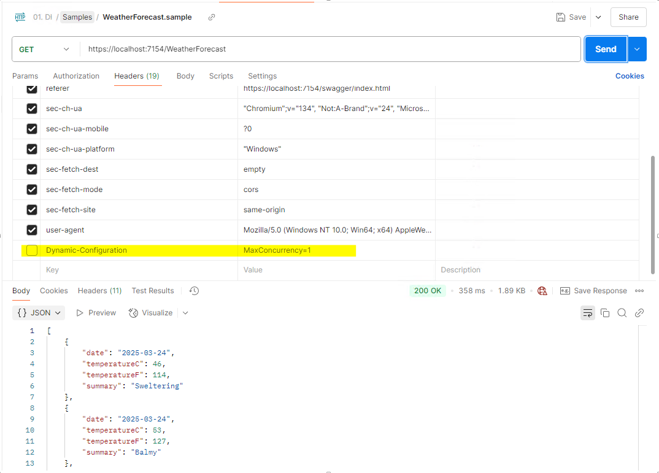Click the request URL input field
The width and height of the screenshot is (659, 473).
pos(330,49)
